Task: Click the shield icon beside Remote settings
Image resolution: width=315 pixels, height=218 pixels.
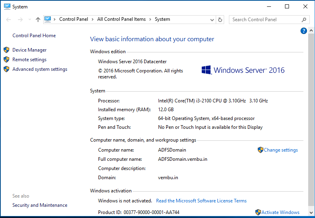Action: [x=6, y=60]
